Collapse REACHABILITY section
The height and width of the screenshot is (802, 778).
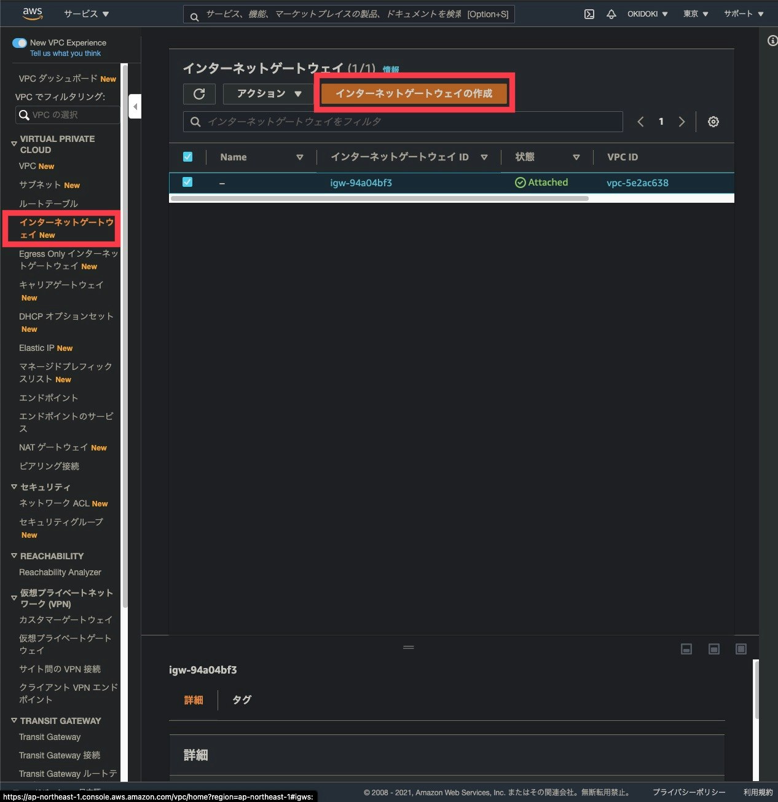pyautogui.click(x=14, y=556)
